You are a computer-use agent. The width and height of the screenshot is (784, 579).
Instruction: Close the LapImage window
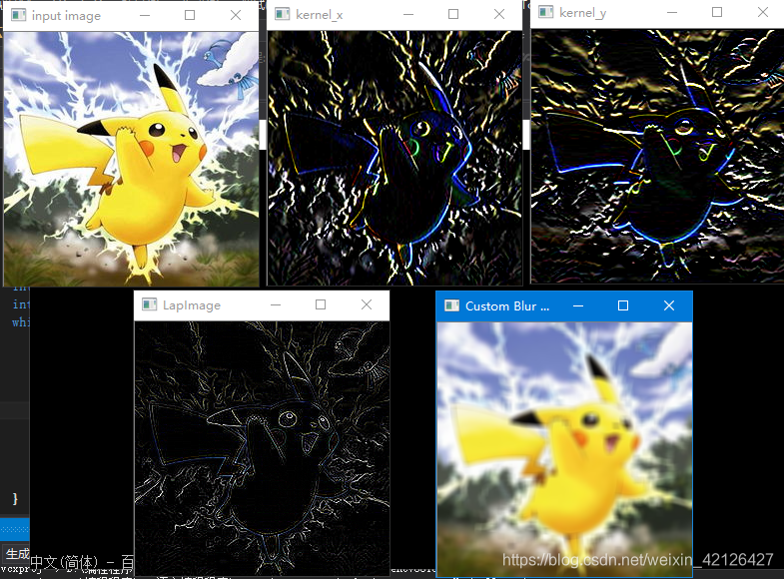coord(367,304)
